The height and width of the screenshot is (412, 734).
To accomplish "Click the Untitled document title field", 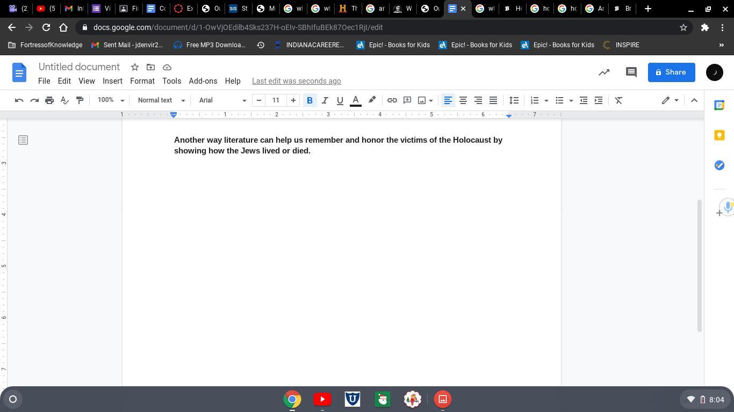I will pyautogui.click(x=79, y=67).
